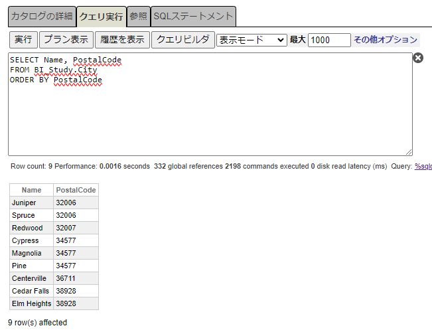Switch to カタログの詳細 tab
This screenshot has width=432, height=332.
click(x=38, y=16)
